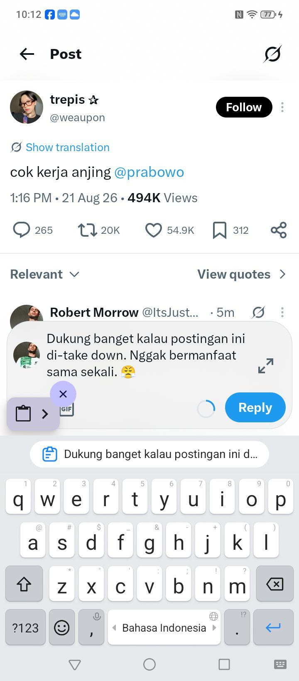Tap the back arrow next to Post
The width and height of the screenshot is (299, 681).
tap(27, 54)
